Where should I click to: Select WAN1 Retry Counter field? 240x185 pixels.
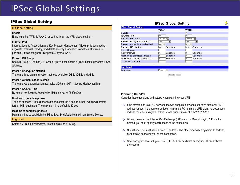click(x=162, y=50)
